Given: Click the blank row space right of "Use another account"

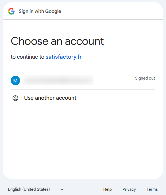Looking at the screenshot, I should [115, 98].
